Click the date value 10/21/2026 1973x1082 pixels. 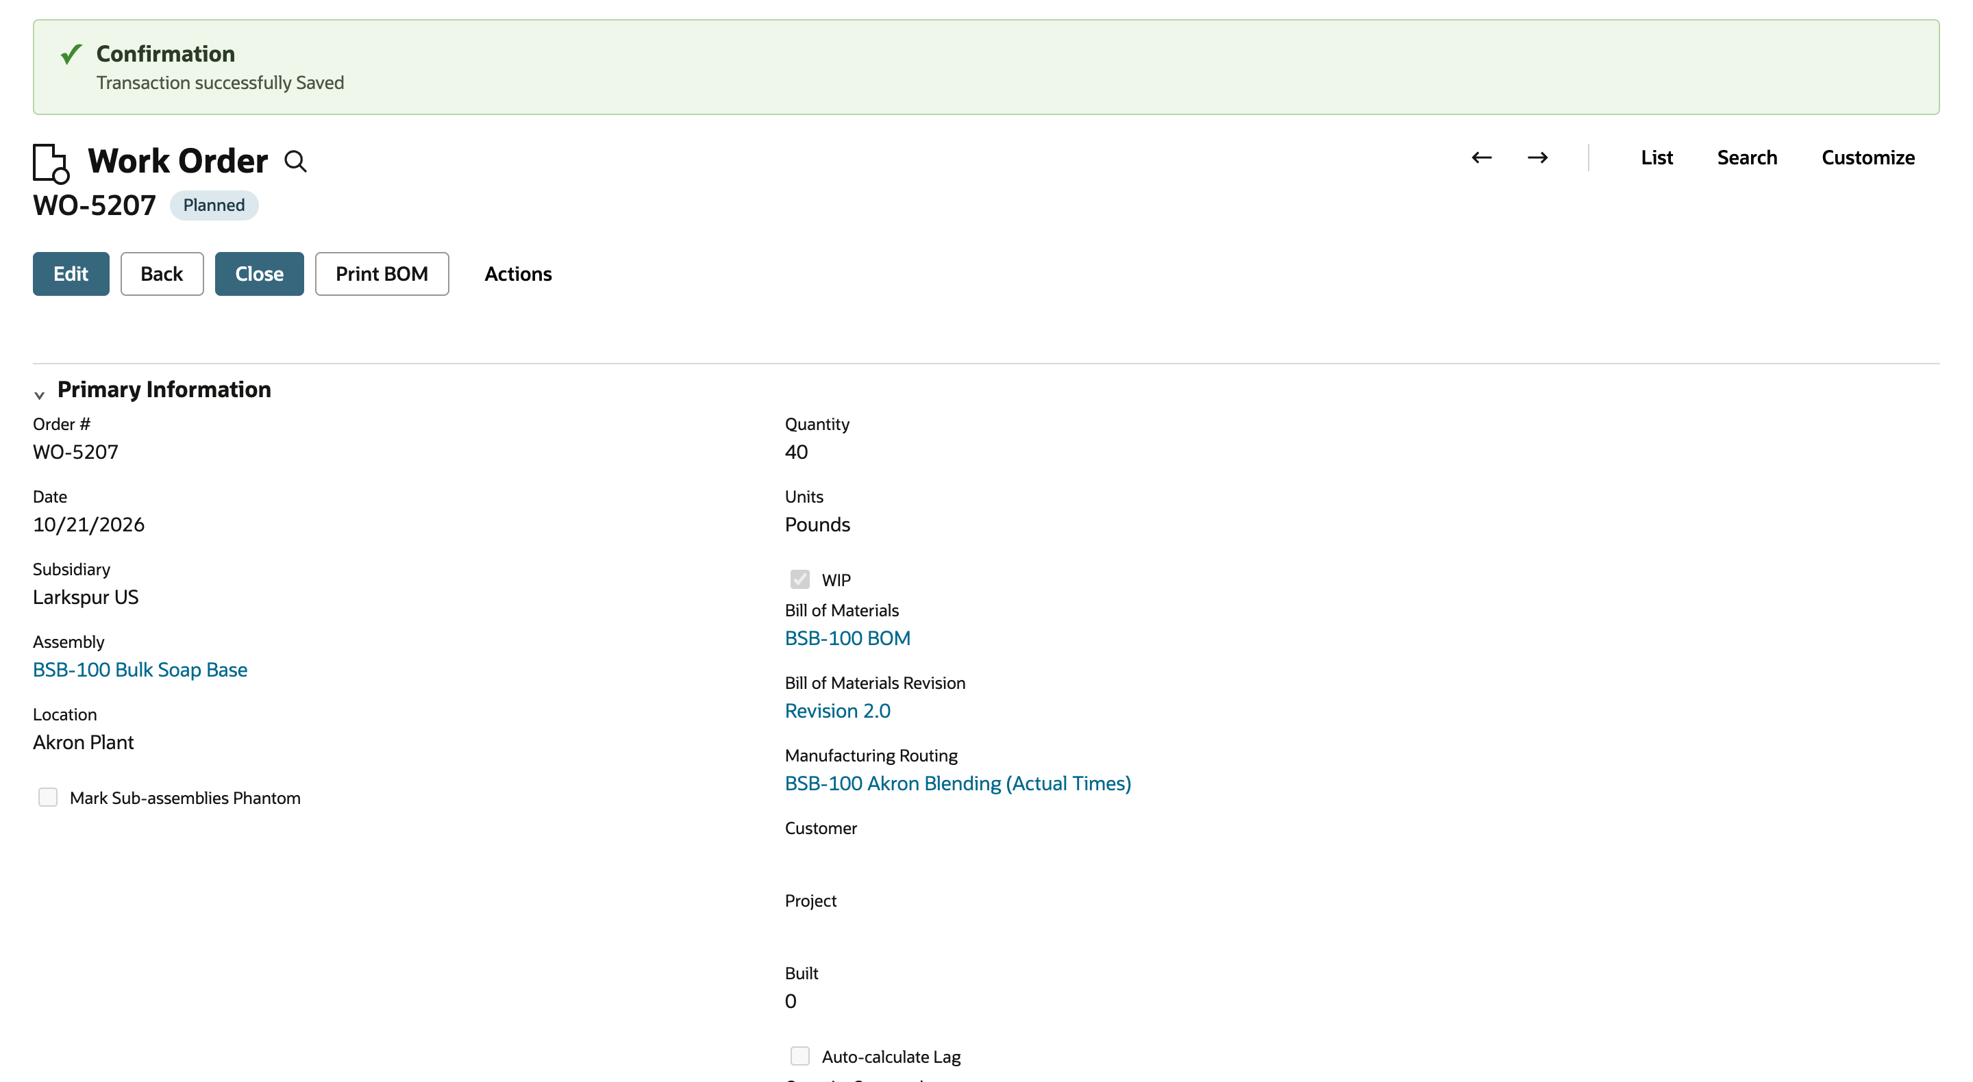pos(89,525)
